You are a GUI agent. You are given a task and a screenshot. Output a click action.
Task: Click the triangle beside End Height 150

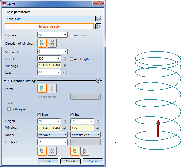click(97, 121)
